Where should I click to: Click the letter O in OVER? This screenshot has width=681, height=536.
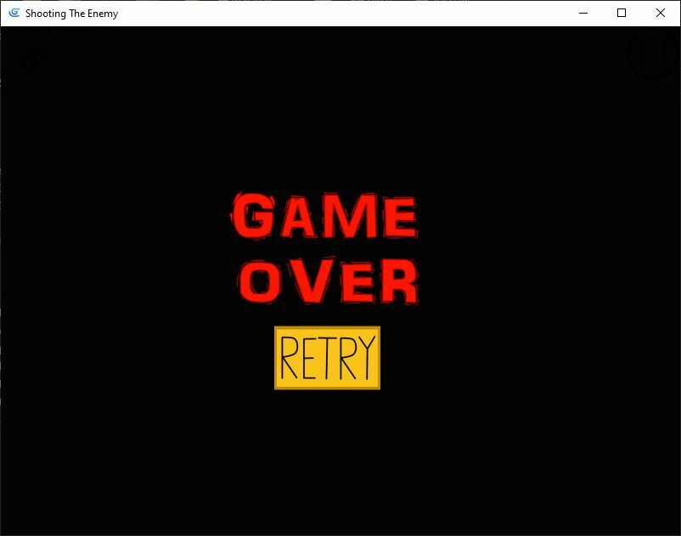pos(262,282)
